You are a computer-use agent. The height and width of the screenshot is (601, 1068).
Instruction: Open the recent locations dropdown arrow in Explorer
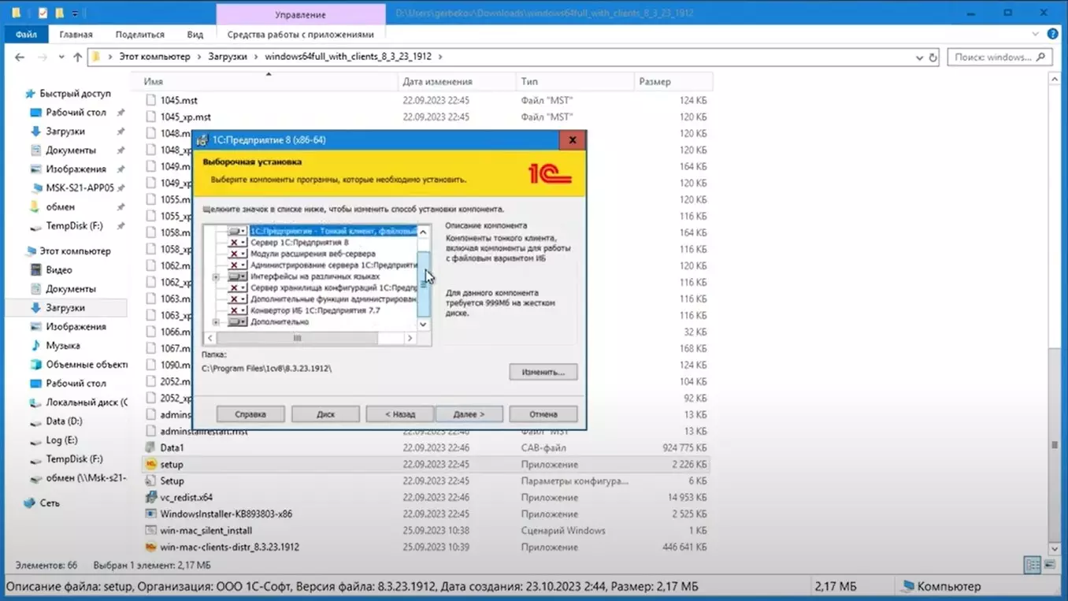[61, 58]
